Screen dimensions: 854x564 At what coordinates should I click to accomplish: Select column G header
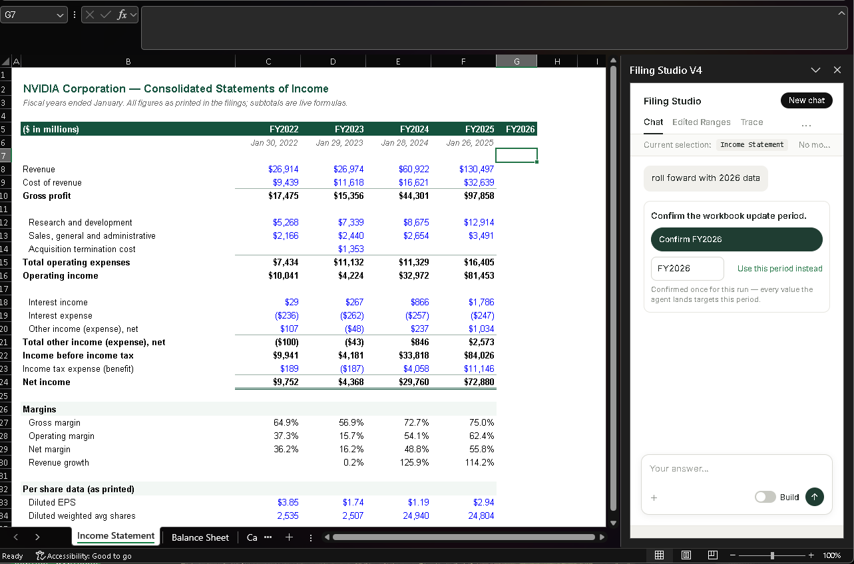(x=517, y=61)
